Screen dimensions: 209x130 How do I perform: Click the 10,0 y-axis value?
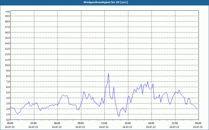click(x=7, y=65)
